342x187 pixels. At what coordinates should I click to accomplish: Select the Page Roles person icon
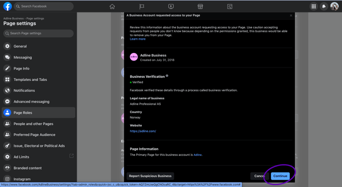[x=7, y=113]
